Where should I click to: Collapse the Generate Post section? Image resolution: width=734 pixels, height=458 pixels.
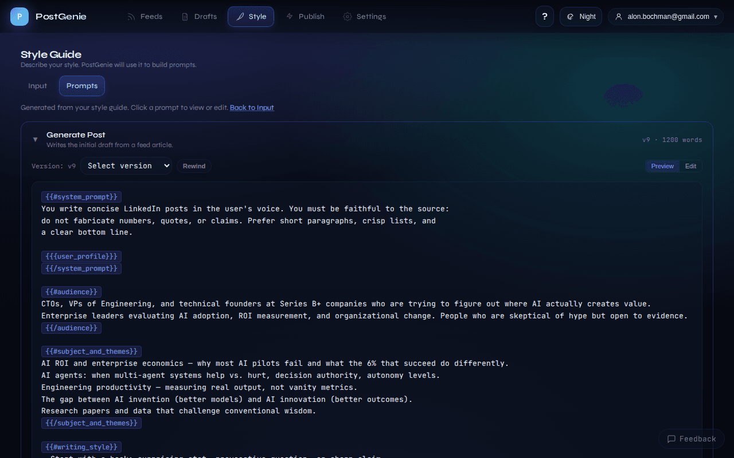click(35, 139)
